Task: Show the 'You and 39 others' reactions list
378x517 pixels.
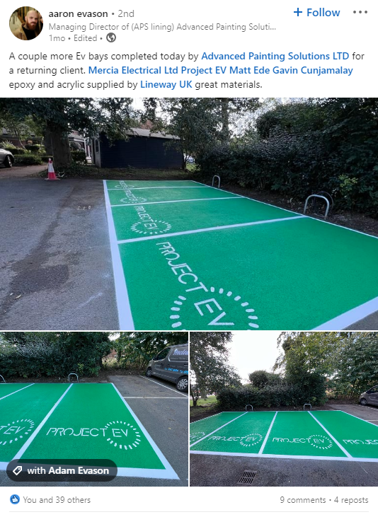Action: tap(57, 500)
